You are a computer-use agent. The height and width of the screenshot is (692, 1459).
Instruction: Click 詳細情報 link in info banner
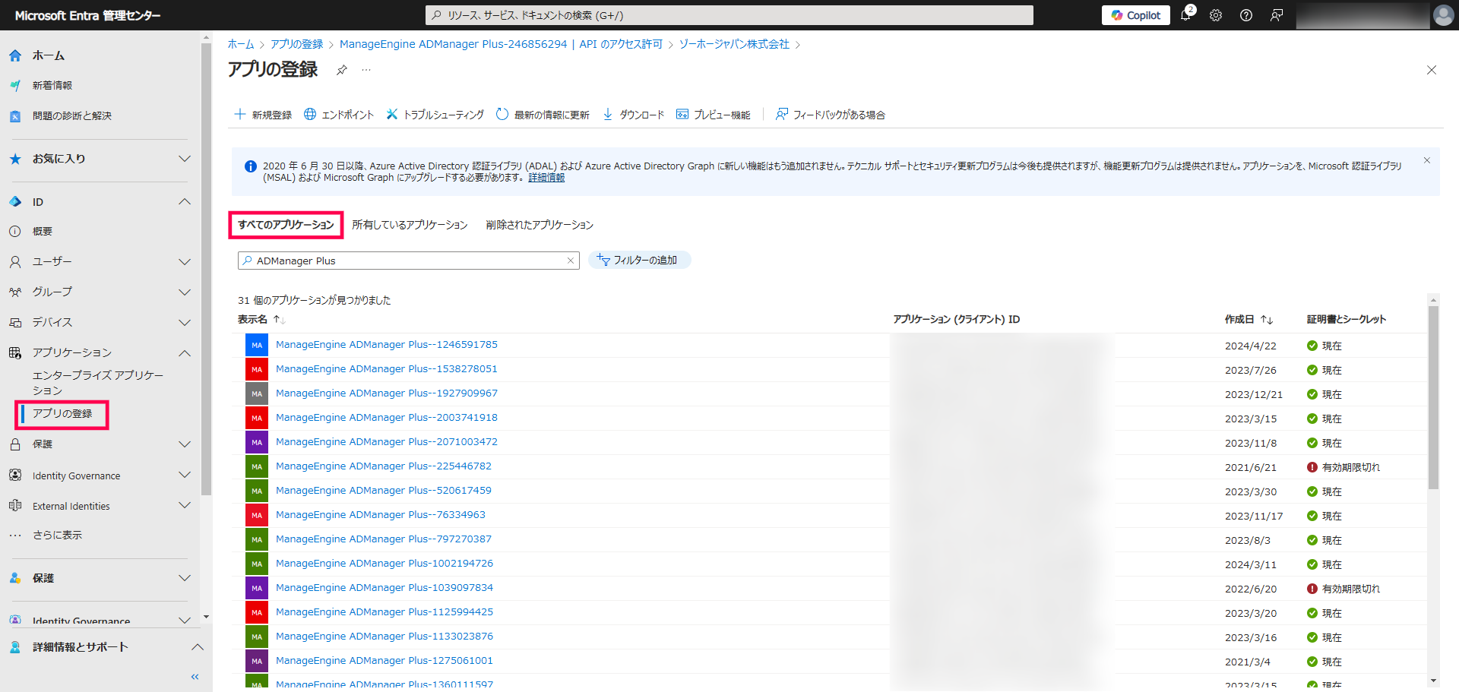546,178
